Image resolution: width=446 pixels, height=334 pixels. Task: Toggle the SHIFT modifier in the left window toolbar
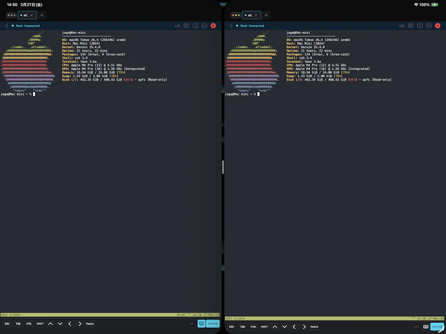[x=40, y=324]
